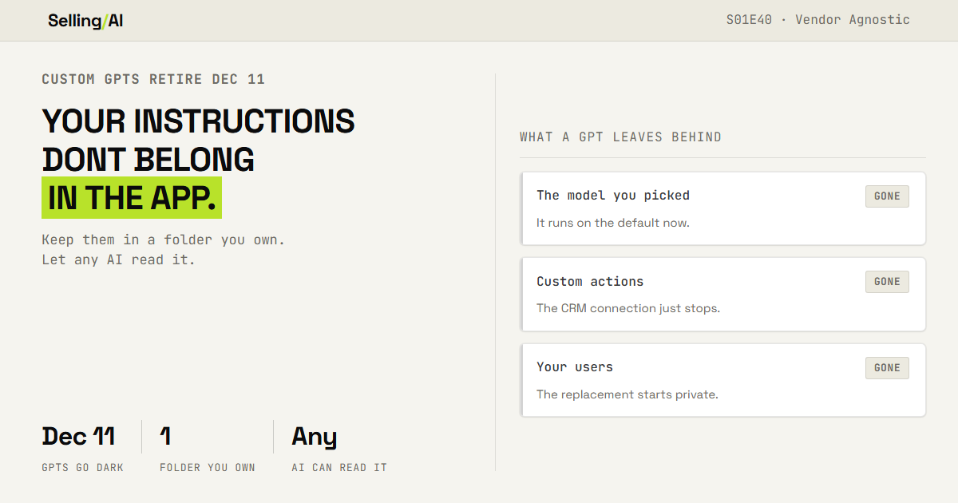The image size is (958, 503).
Task: Click the GPTs Go Dark label
Action: 82,468
